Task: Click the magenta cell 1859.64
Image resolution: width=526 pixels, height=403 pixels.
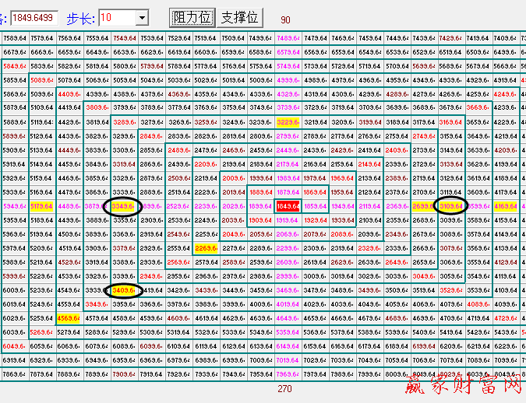Action: point(315,206)
